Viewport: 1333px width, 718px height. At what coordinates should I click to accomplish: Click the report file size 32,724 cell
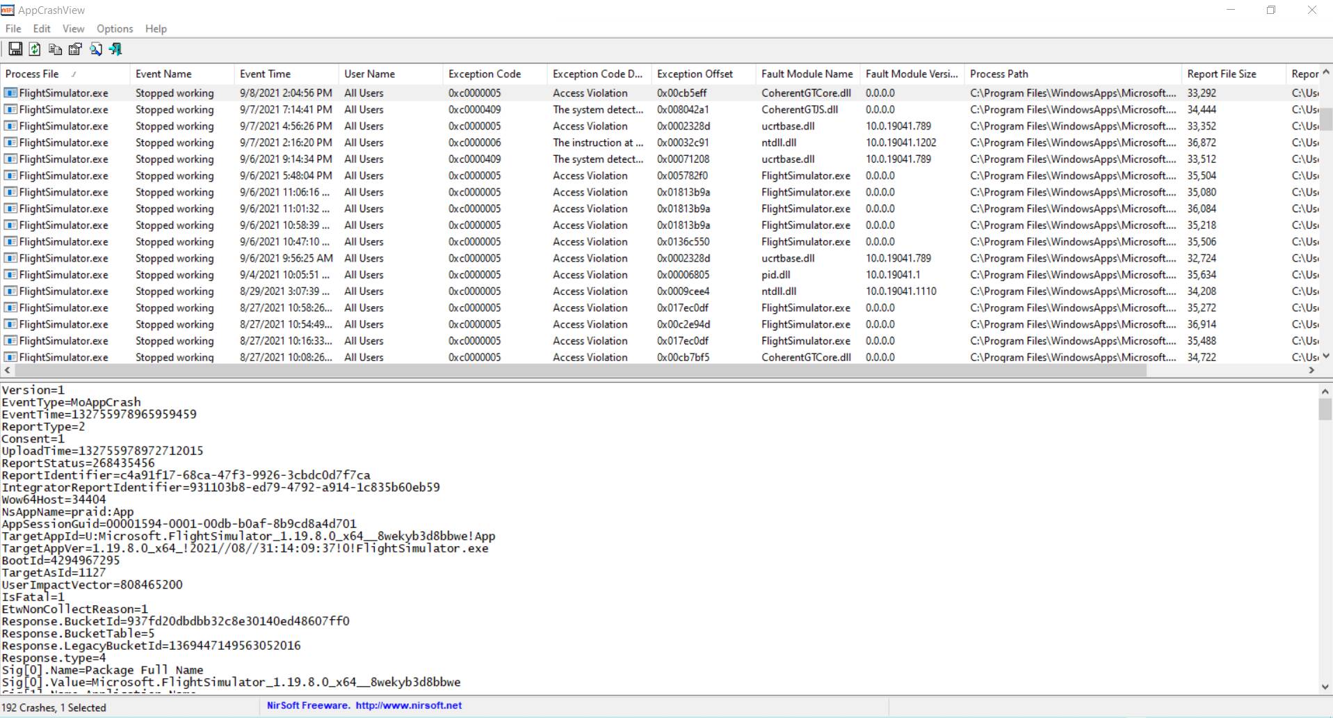(1202, 258)
